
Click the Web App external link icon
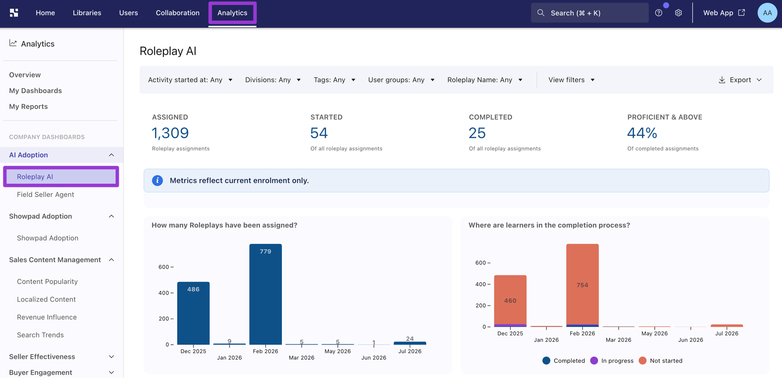(x=742, y=12)
